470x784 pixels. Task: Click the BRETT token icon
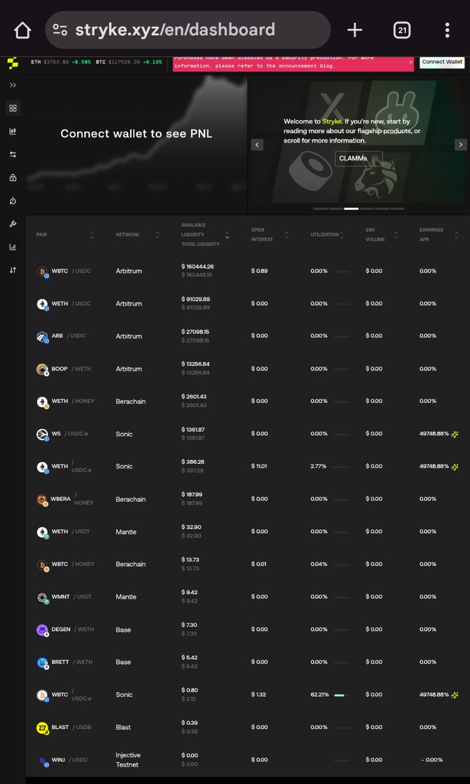pos(42,663)
